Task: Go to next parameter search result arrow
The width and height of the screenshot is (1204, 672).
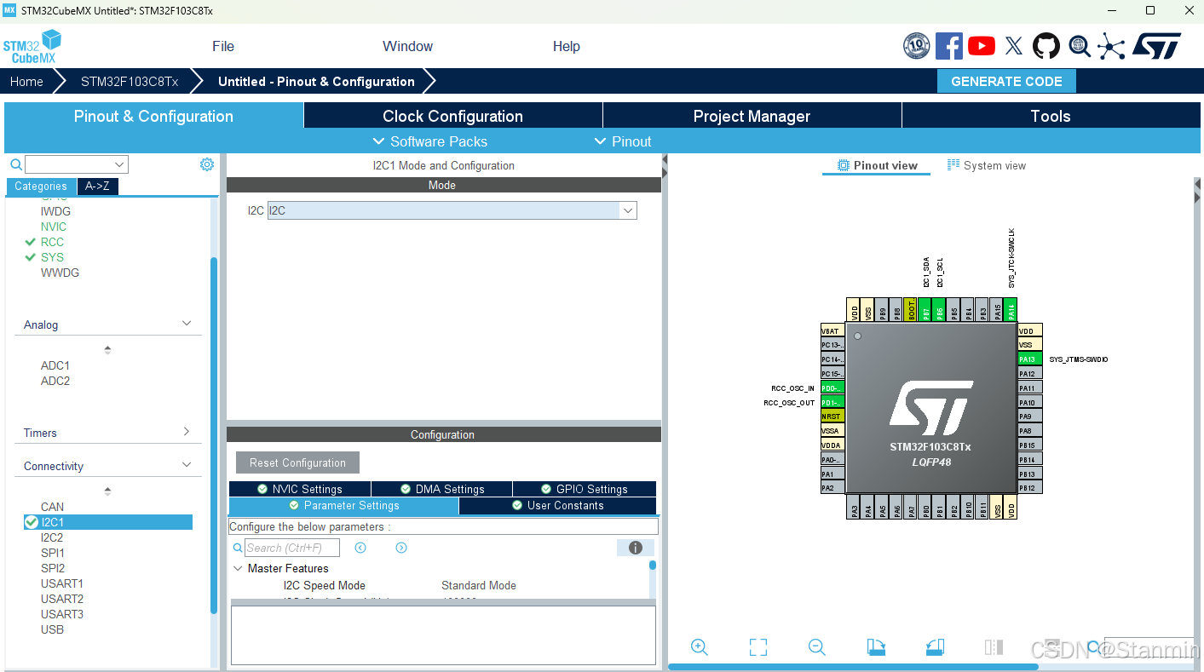Action: (x=401, y=548)
